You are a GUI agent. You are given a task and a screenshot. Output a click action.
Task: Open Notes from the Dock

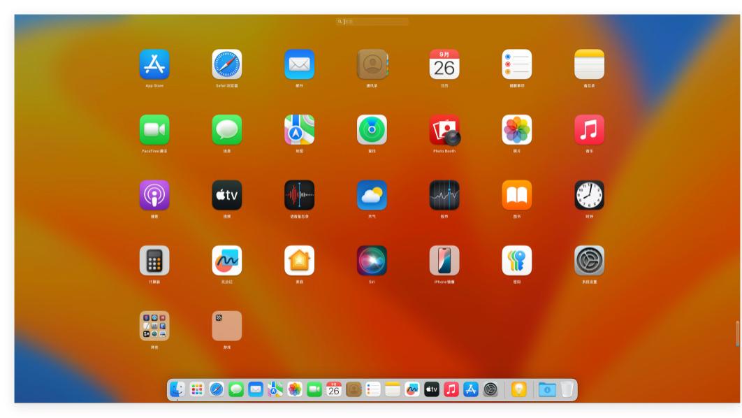coord(392,389)
